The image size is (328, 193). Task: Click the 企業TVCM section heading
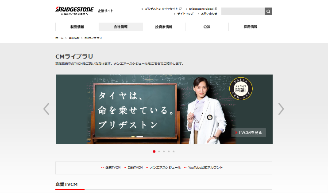tap(66, 185)
